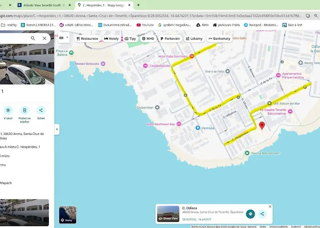
Task: Click directions icon in C. Odisea card
Action: pos(250,214)
